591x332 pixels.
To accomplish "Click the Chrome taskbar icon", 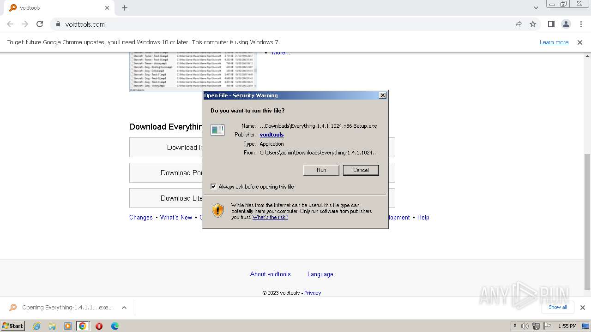I will (83, 326).
